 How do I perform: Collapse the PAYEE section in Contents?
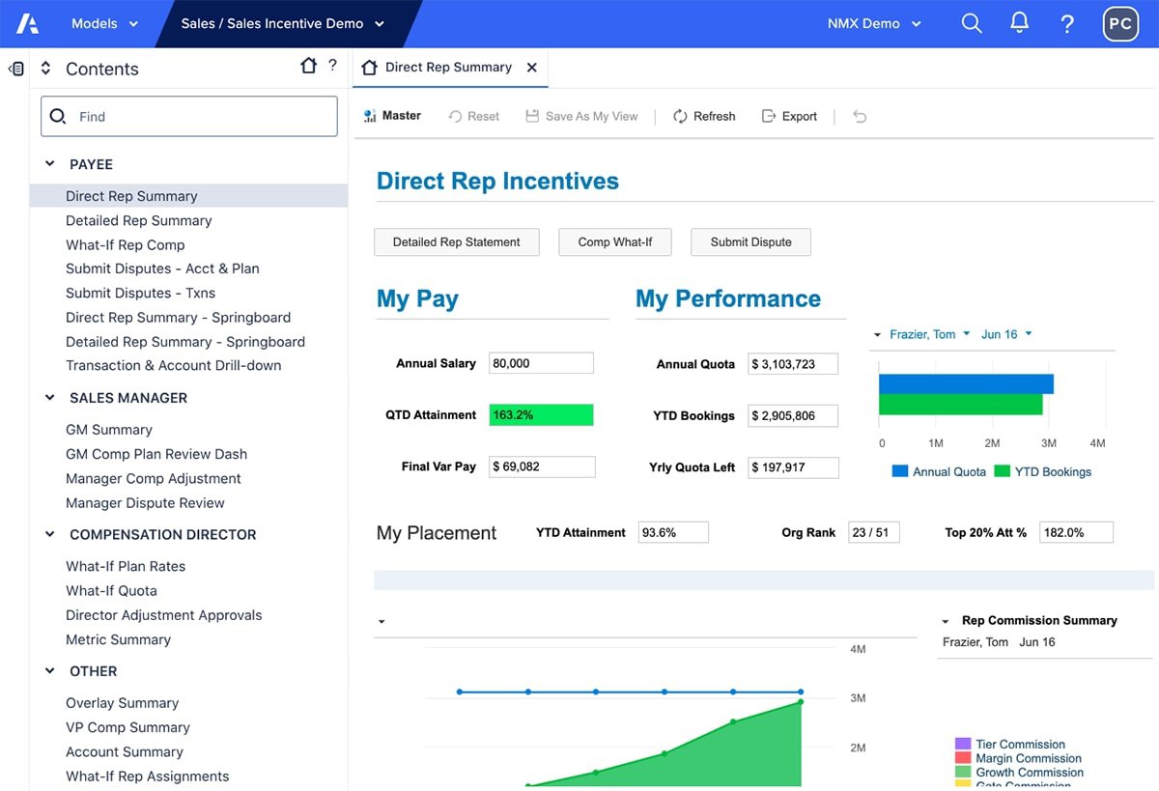[50, 164]
